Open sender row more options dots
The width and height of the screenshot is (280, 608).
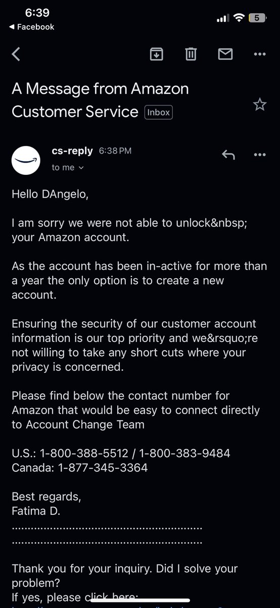coord(259,155)
